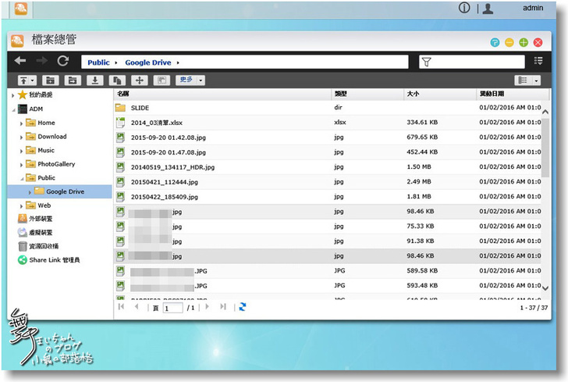Screen dimensions: 568x382
Task: Collapse the ADM tree node
Action: (x=13, y=109)
